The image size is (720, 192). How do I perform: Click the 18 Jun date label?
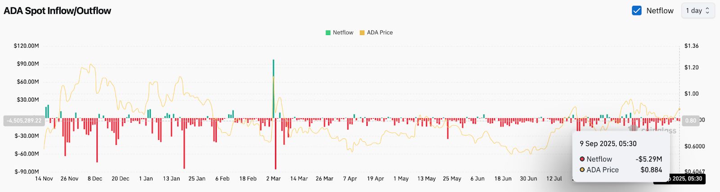pyautogui.click(x=503, y=179)
